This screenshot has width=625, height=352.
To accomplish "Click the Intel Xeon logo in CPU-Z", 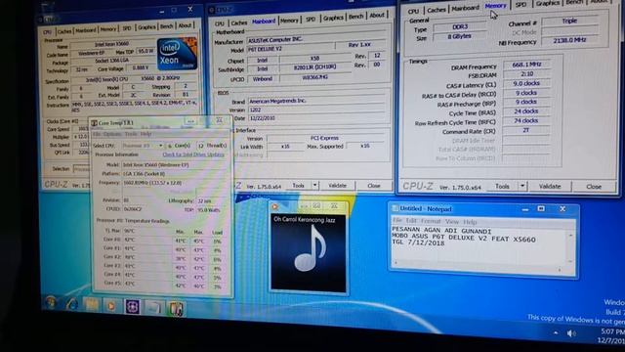I will pos(177,55).
